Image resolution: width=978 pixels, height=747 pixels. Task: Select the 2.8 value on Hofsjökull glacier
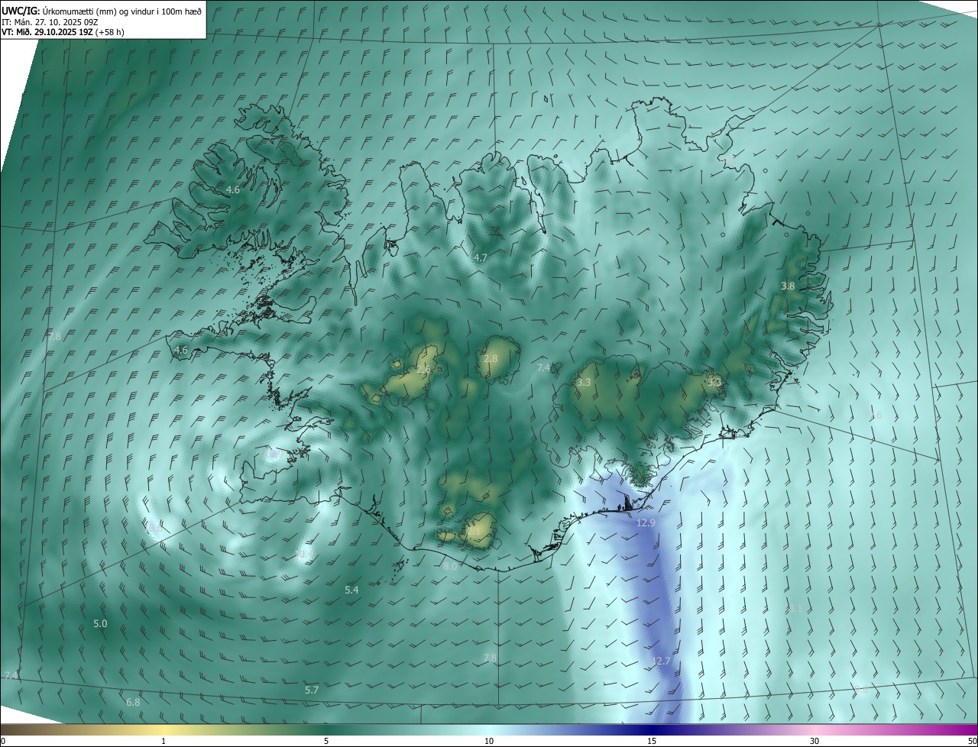coord(491,358)
